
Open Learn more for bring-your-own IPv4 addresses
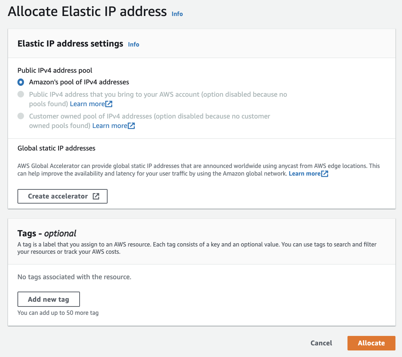click(x=87, y=104)
